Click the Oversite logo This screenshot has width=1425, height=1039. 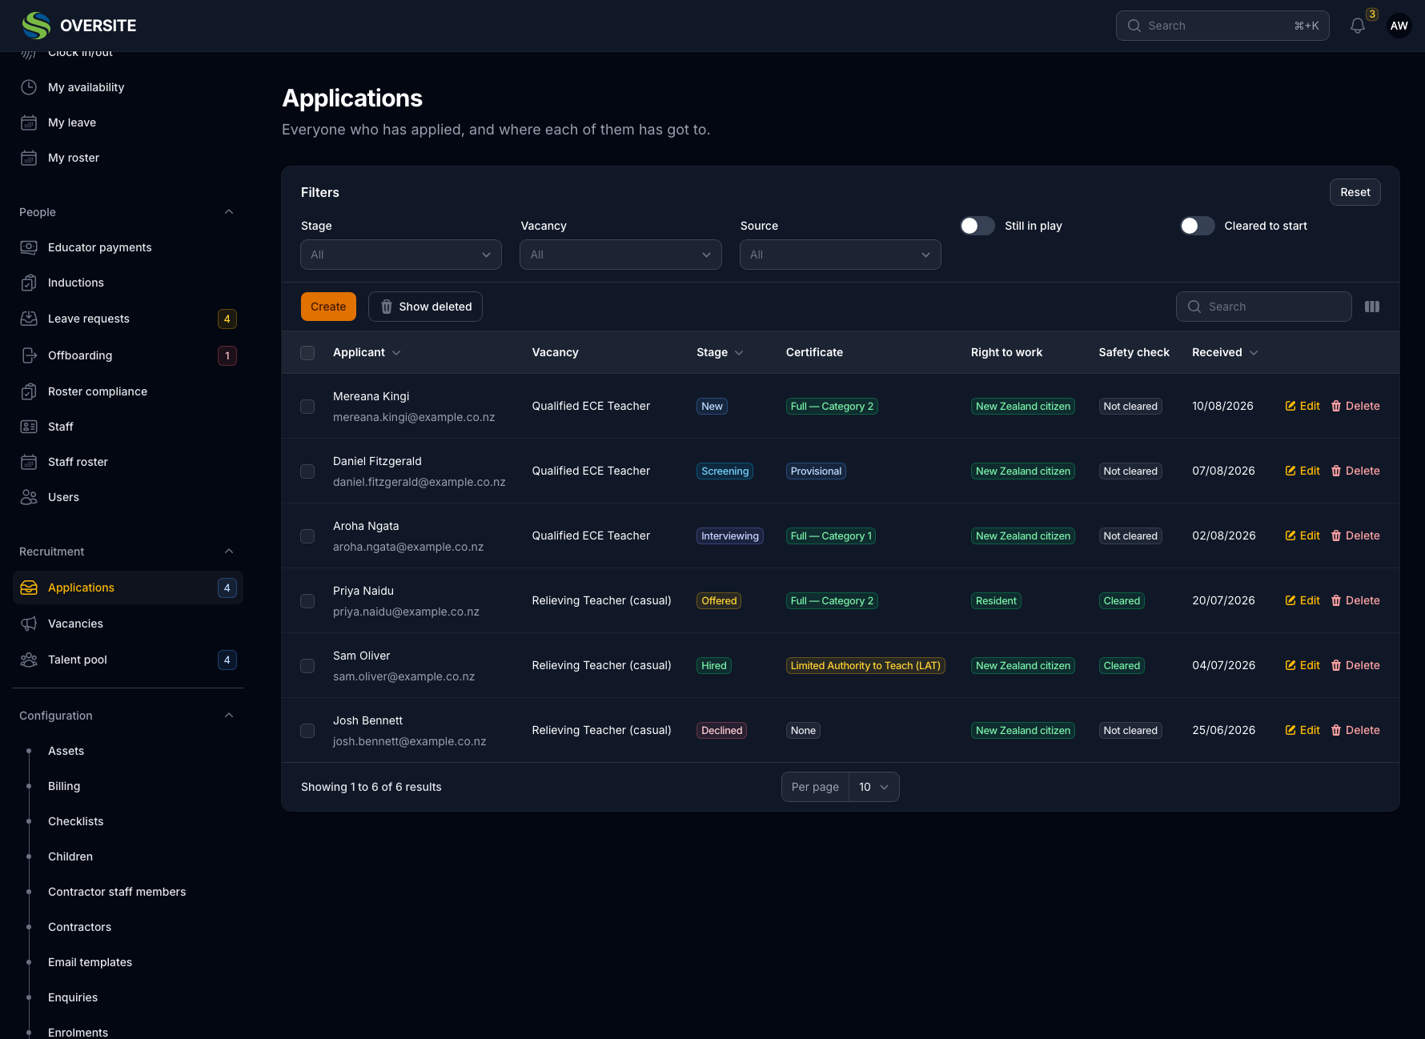click(79, 26)
